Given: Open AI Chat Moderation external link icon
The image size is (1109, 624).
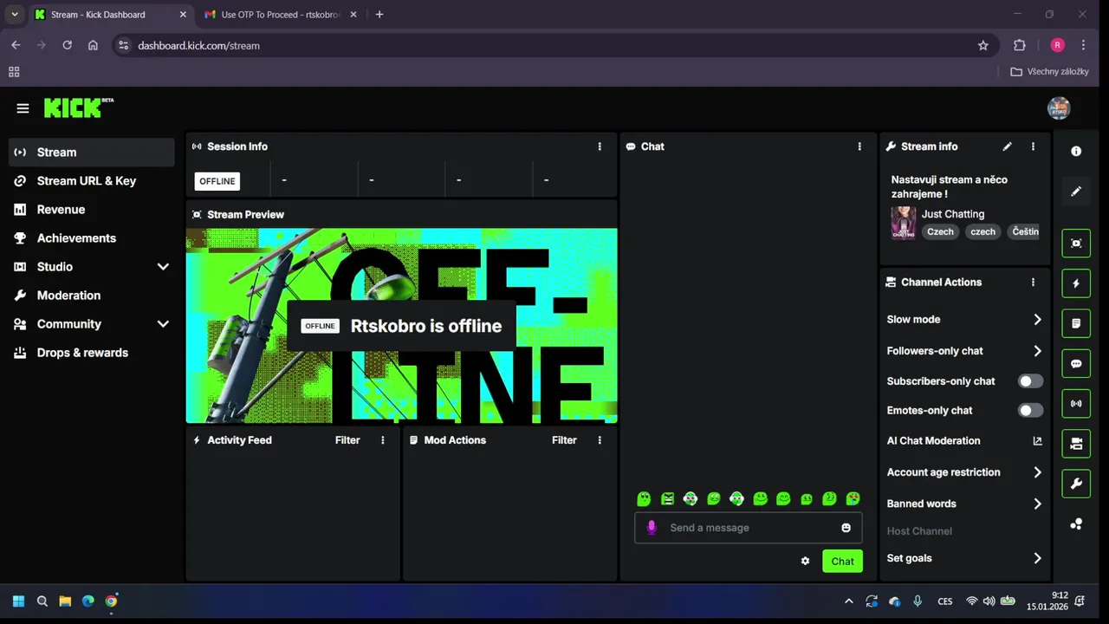Looking at the screenshot, I should [1037, 441].
